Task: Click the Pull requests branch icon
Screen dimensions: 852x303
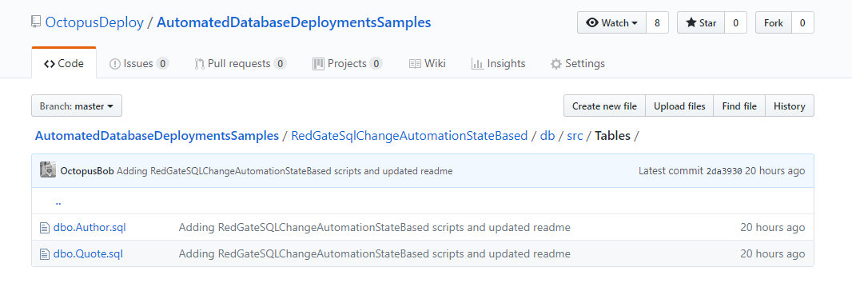Action: tap(199, 64)
